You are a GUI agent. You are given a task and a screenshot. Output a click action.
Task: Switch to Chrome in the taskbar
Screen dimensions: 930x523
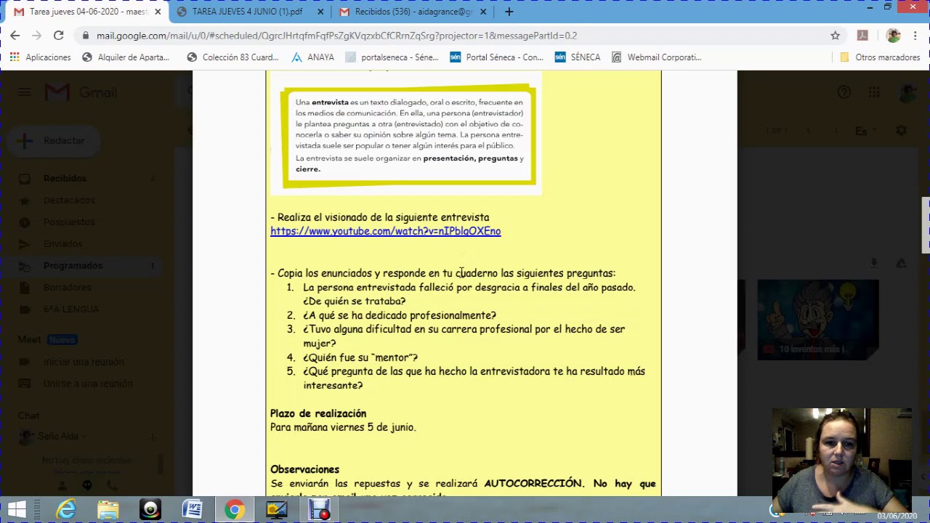235,510
